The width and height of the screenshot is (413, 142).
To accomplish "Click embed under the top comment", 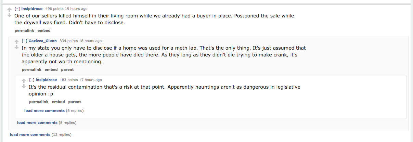I will pyautogui.click(x=44, y=30).
